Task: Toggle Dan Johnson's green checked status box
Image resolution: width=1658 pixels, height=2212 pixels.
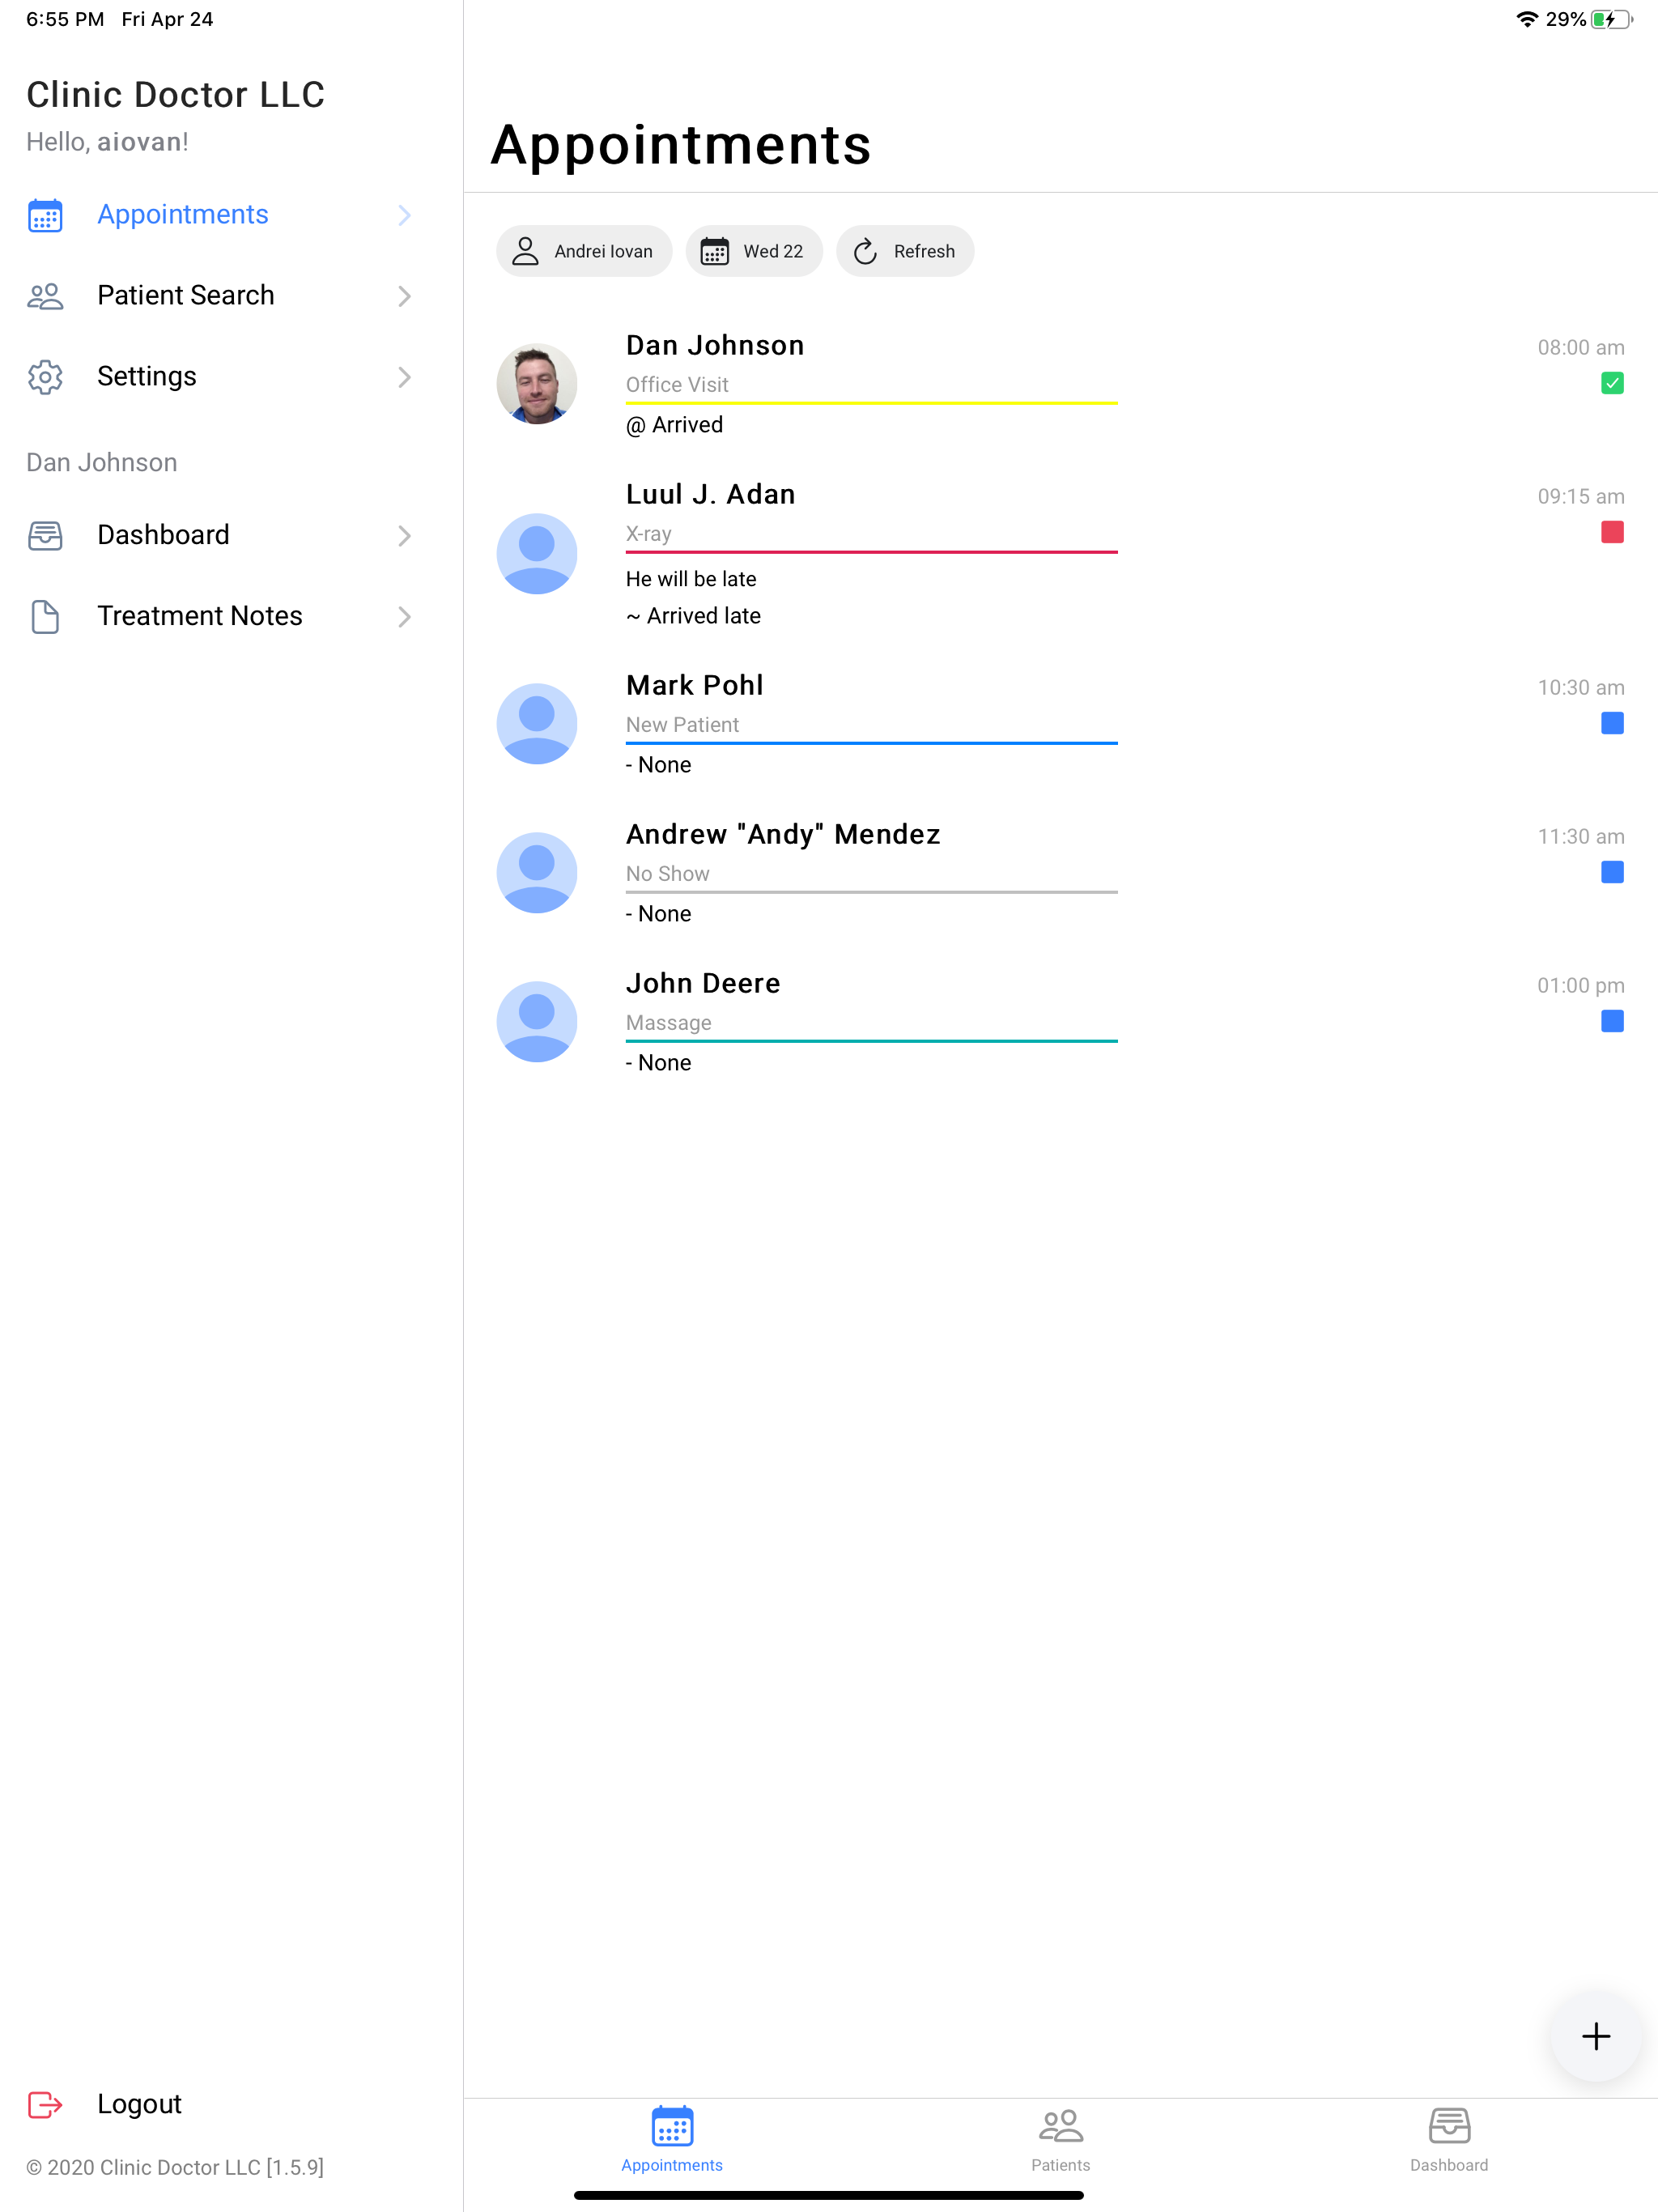Action: click(x=1612, y=383)
